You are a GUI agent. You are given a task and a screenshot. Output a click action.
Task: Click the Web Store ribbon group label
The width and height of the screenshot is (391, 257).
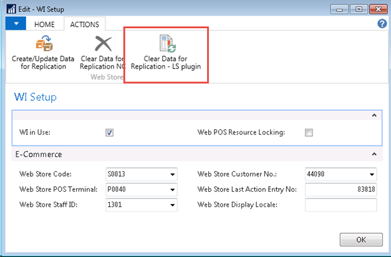point(107,77)
